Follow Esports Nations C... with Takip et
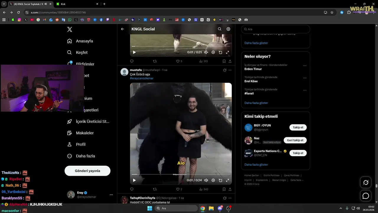 click(298, 153)
